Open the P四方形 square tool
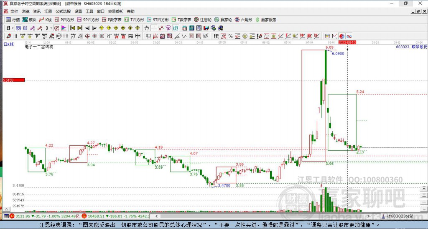428x229 pixels. [x=64, y=20]
